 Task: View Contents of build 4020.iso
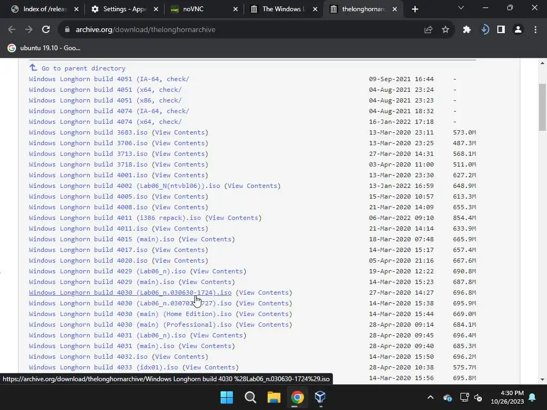click(x=179, y=261)
